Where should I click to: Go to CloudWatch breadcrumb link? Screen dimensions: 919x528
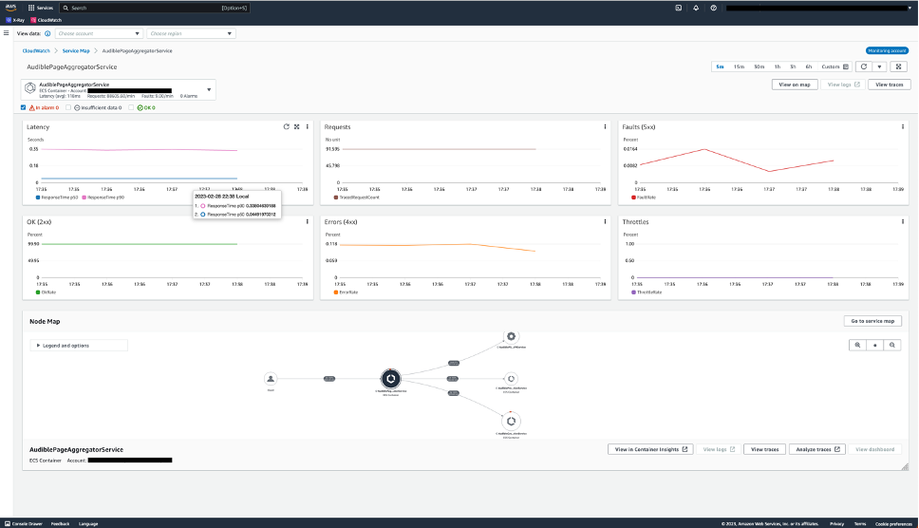coord(36,51)
